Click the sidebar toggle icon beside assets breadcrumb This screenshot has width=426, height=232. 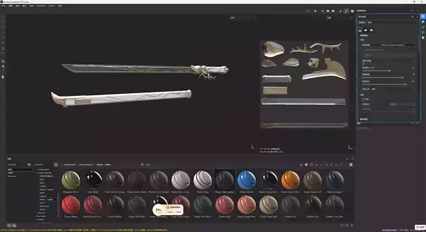[55, 165]
